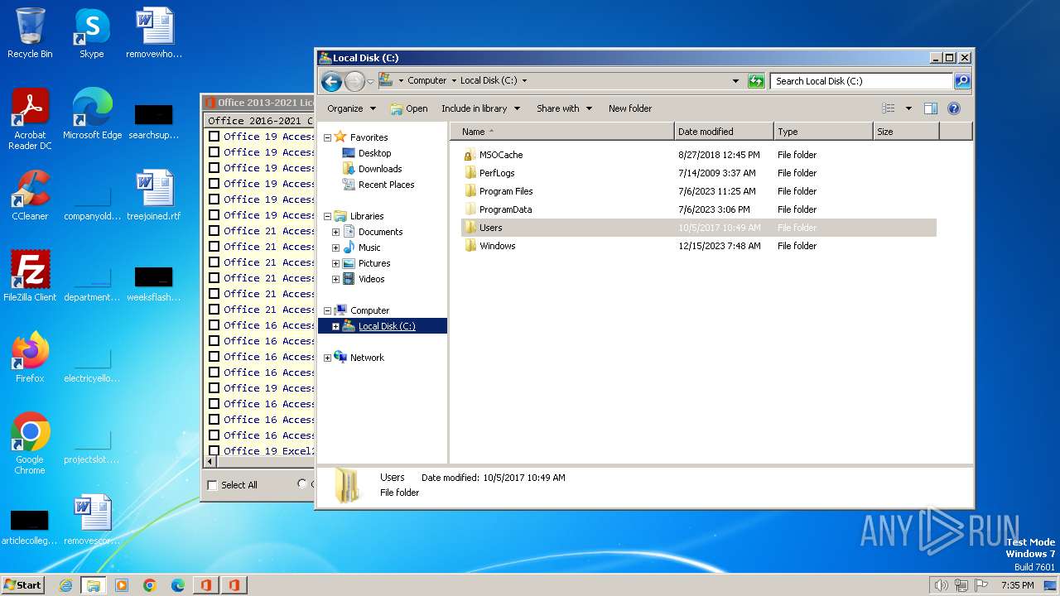Click Chrome icon in taskbar
This screenshot has width=1060, height=596.
[x=150, y=585]
